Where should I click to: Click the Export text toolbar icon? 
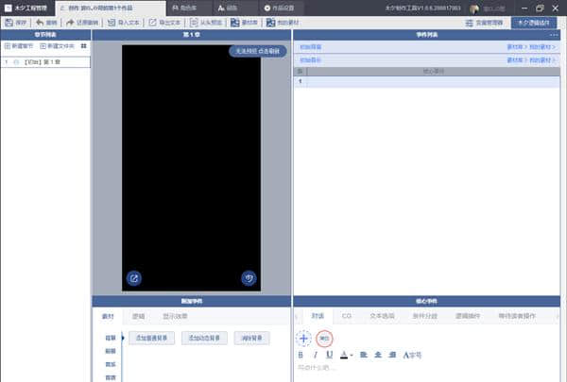(x=153, y=23)
